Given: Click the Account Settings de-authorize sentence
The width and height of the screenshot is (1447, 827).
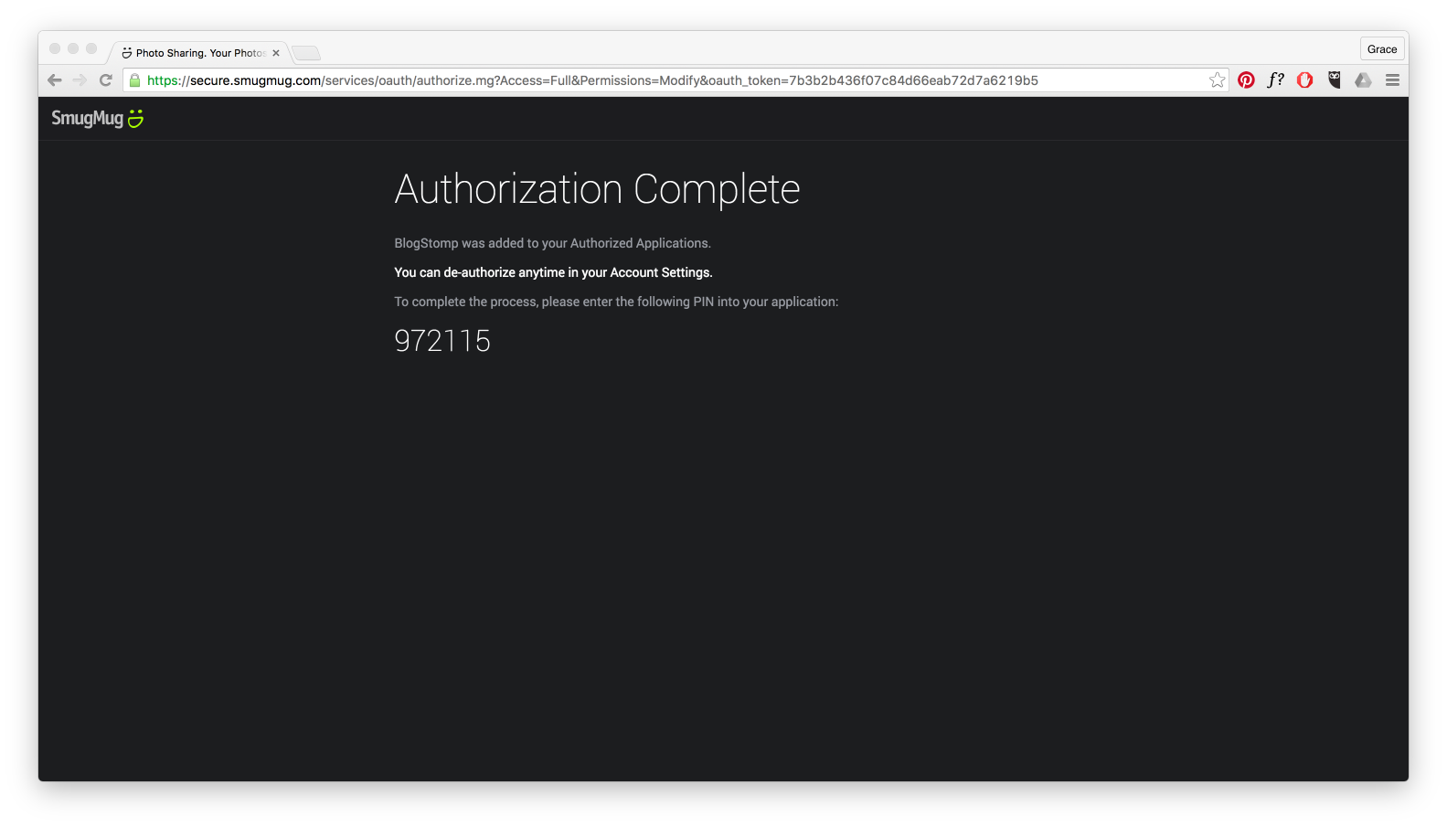Looking at the screenshot, I should tap(553, 272).
